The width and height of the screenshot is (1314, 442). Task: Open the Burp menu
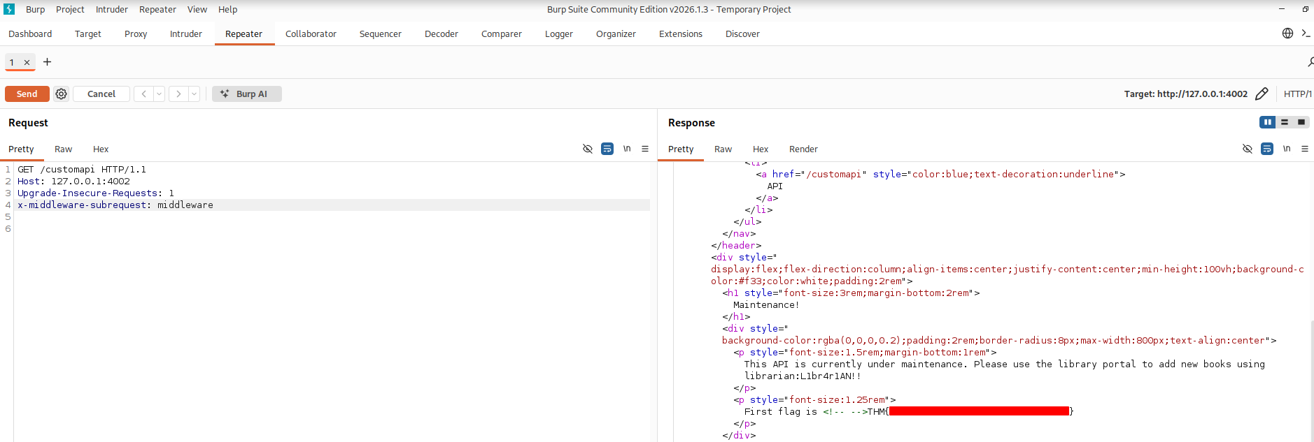click(35, 9)
